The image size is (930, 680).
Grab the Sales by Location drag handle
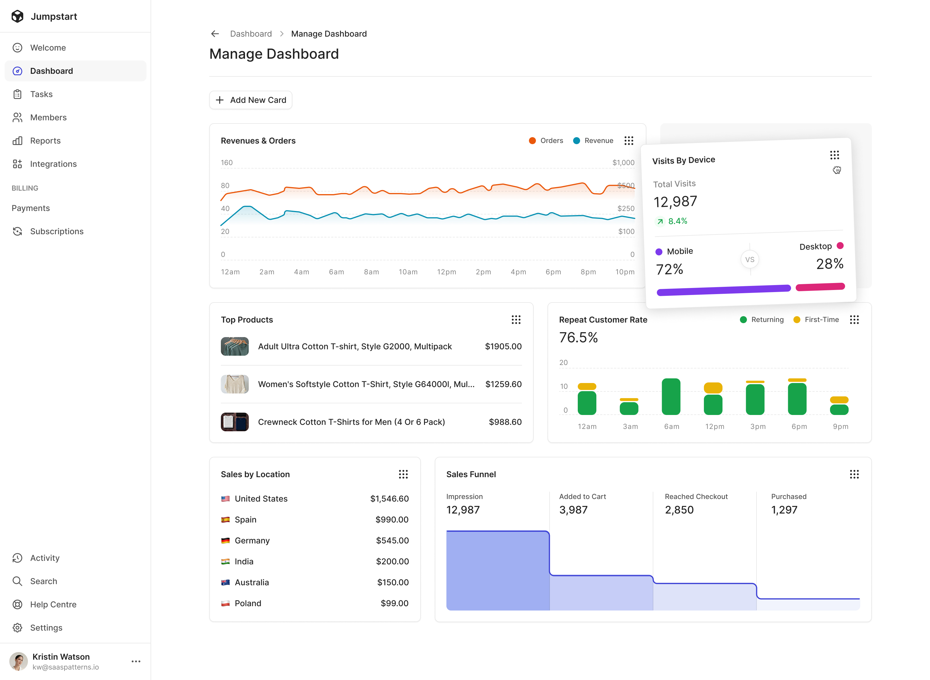pos(403,474)
